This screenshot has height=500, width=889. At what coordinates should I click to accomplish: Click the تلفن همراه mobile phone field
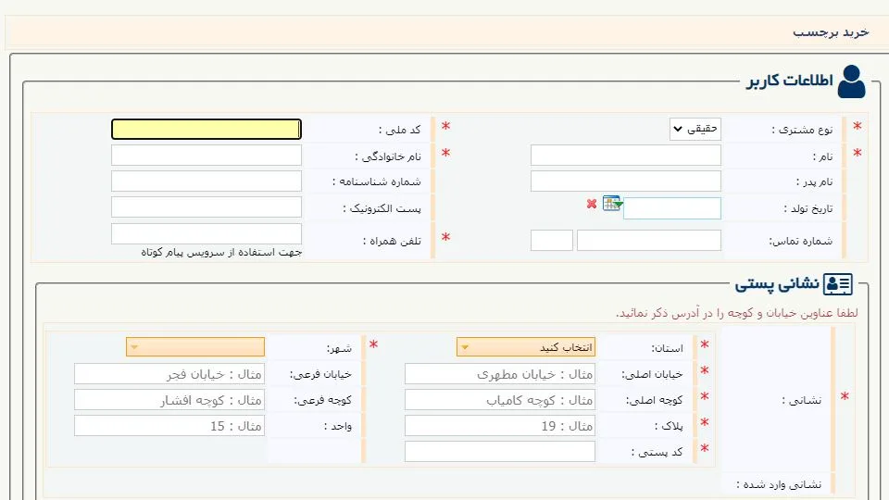coord(207,233)
